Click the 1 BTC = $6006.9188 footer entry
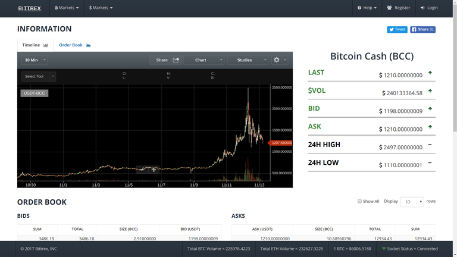 pyautogui.click(x=352, y=249)
